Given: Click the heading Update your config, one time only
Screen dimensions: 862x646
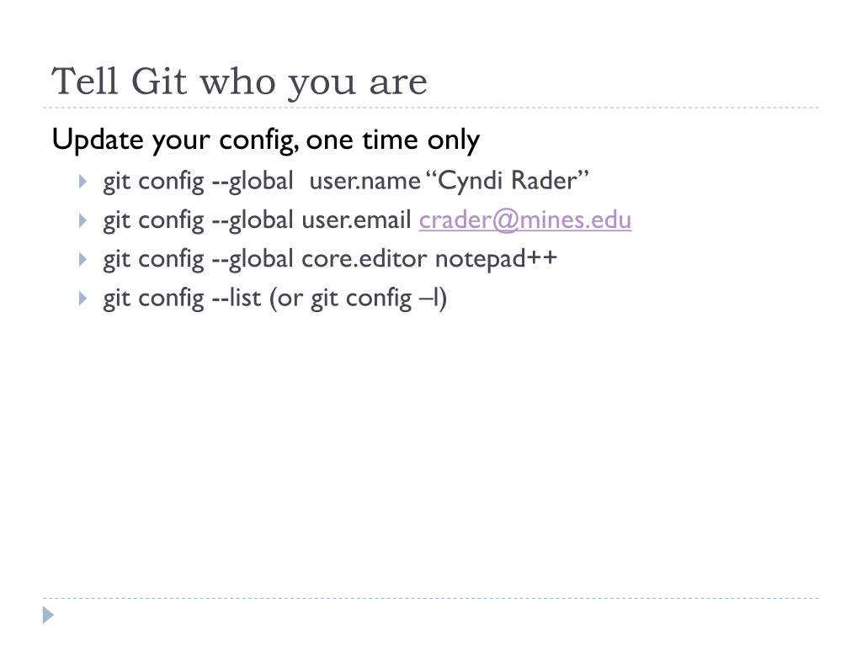Looking at the screenshot, I should point(265,140).
